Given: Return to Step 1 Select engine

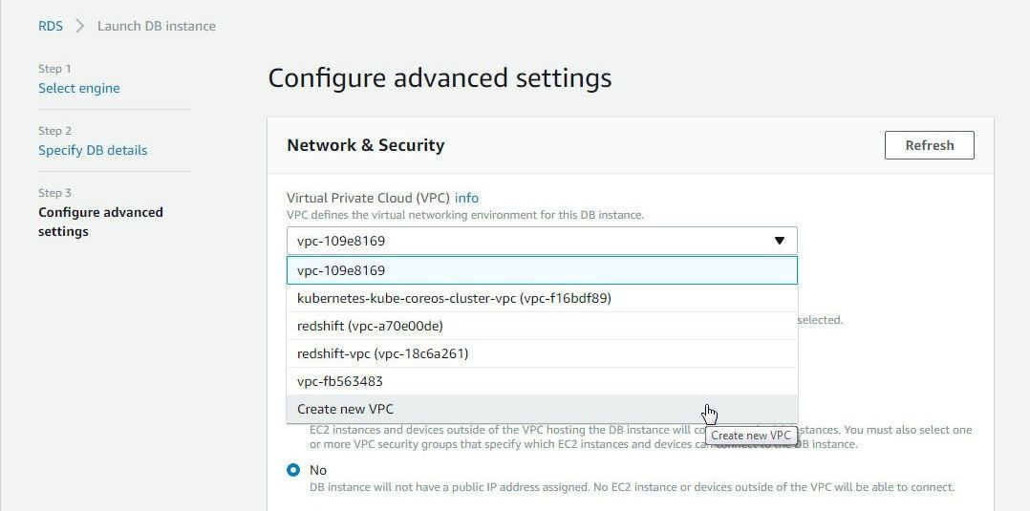Looking at the screenshot, I should click(78, 88).
